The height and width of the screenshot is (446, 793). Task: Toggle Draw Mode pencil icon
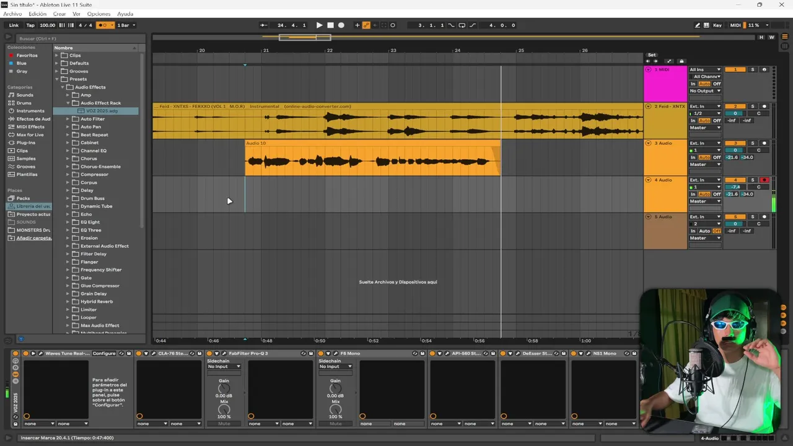pyautogui.click(x=698, y=25)
